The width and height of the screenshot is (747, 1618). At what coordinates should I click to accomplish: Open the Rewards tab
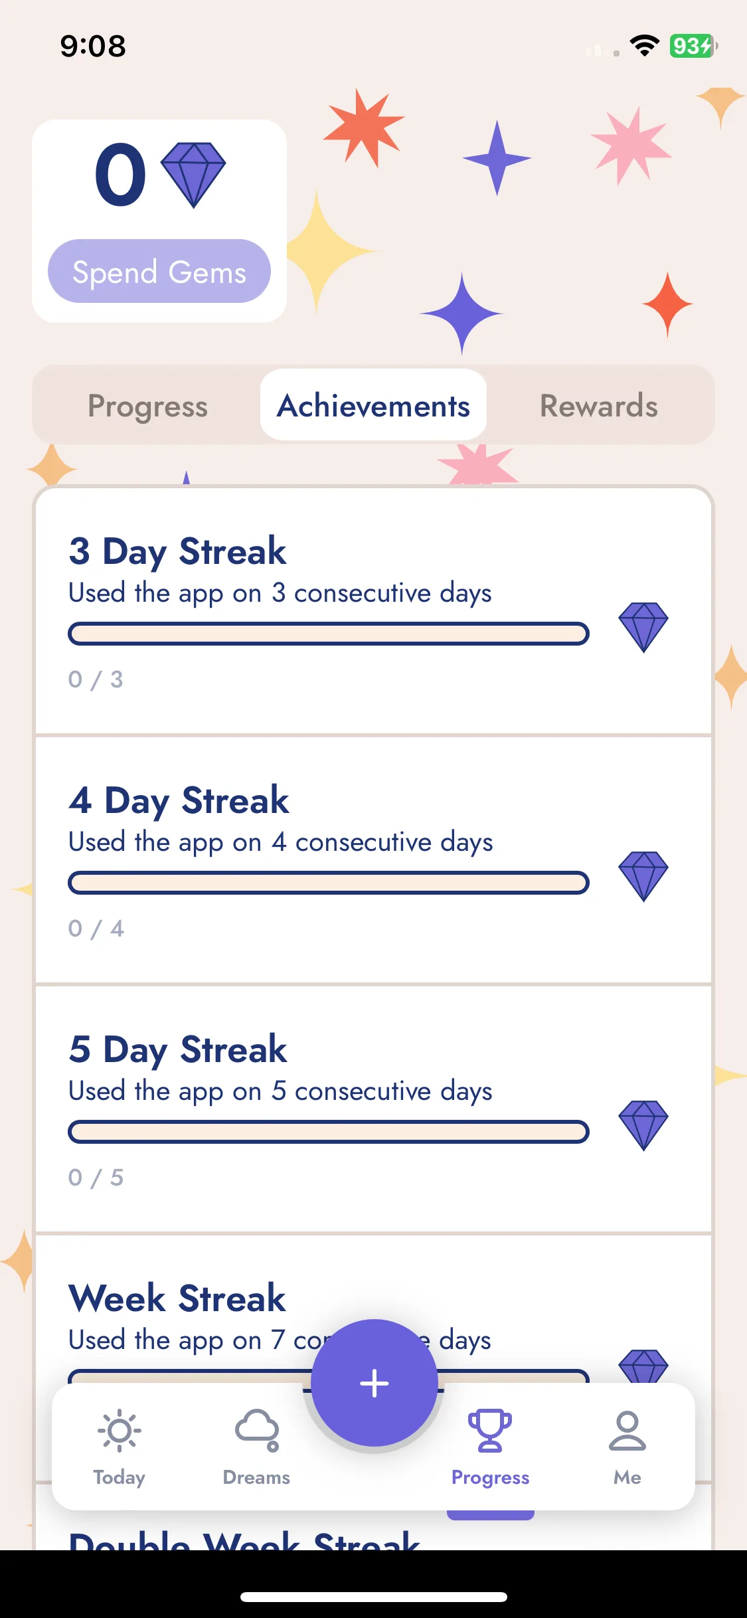(x=599, y=405)
